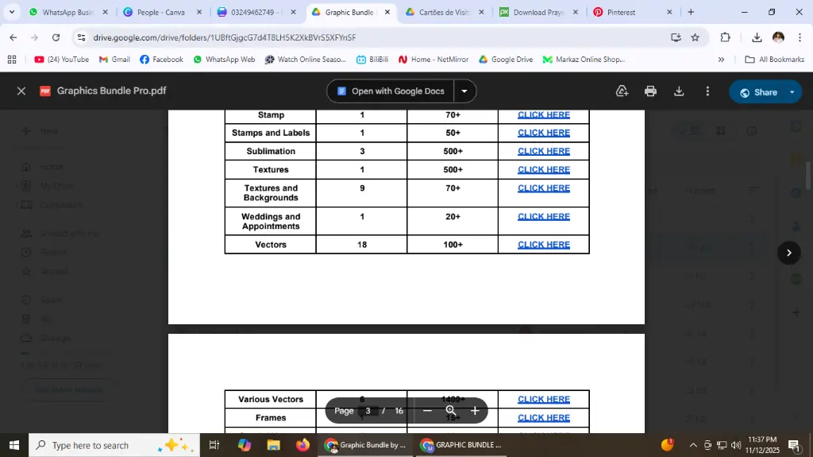Viewport: 813px width, 457px height.
Task: Print the PDF using printer icon
Action: coord(650,91)
